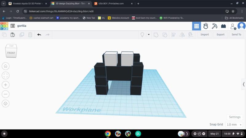Click the Copy tool icon
Image resolution: width=246 pixels, height=138 pixels.
tap(4, 35)
